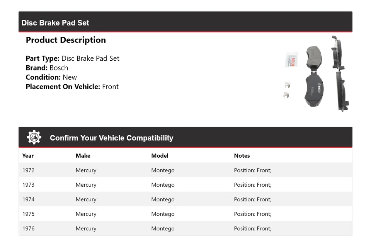This screenshot has height=247, width=371.
Task: Click Montego in the 1974 row
Action: click(x=163, y=199)
